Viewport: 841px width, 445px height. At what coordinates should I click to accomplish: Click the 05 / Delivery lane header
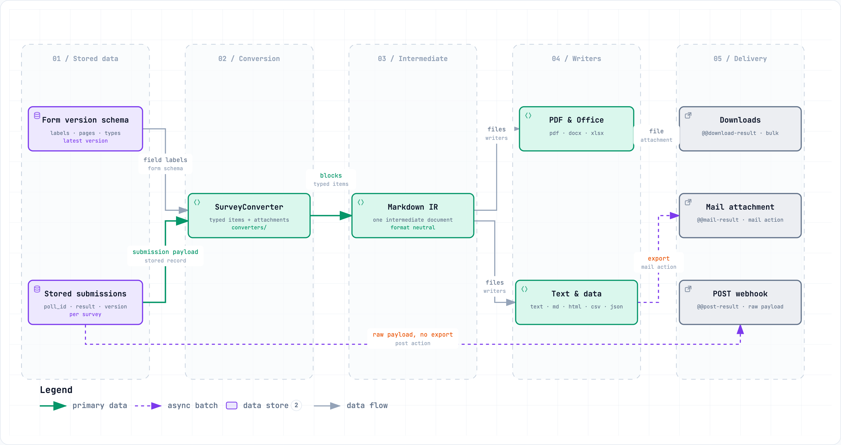pos(740,59)
